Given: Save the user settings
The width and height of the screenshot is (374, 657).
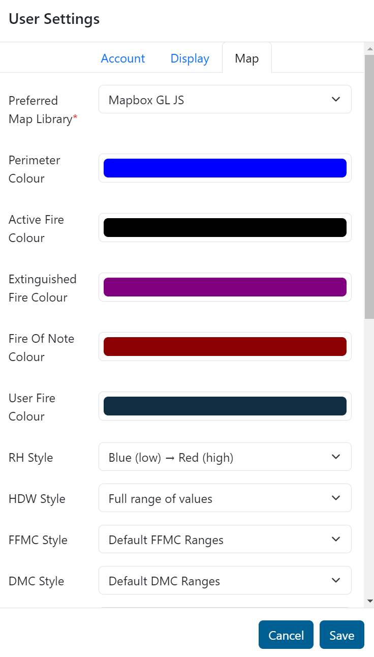Looking at the screenshot, I should [x=341, y=635].
